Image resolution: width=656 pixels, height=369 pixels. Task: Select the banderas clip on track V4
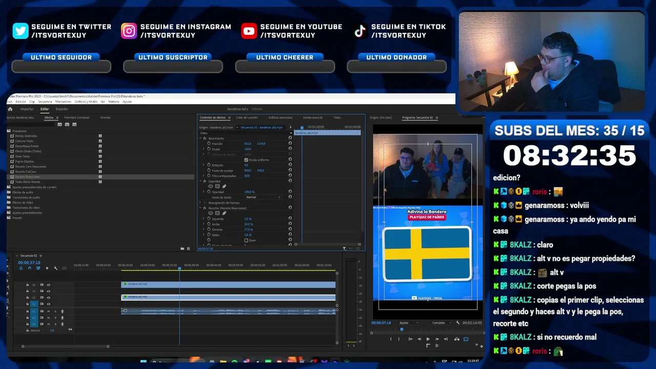click(229, 284)
